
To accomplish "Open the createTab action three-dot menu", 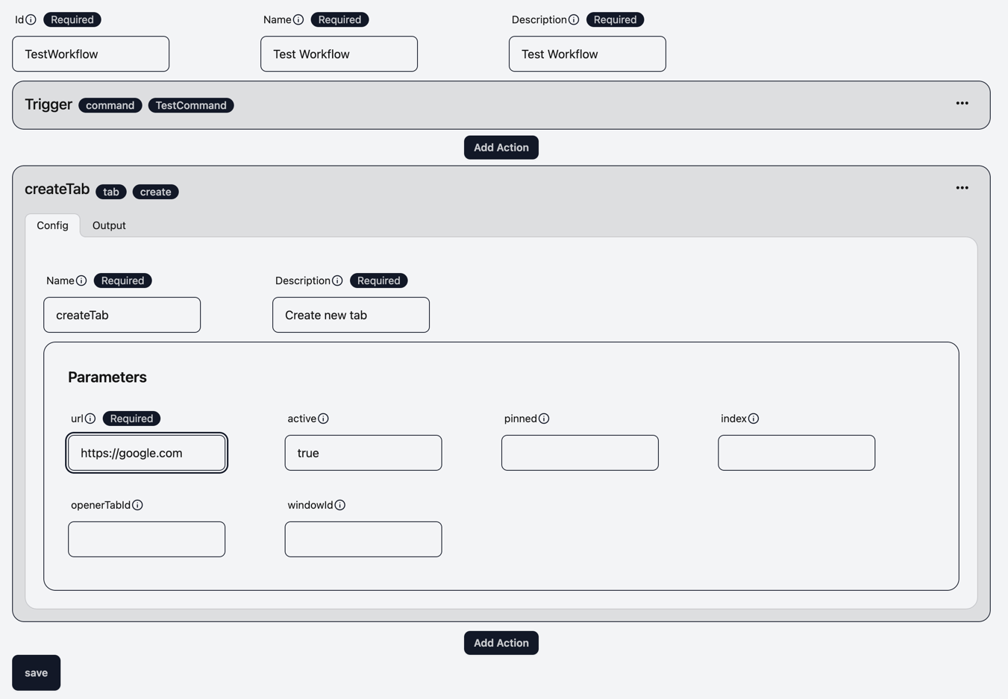I will [962, 188].
